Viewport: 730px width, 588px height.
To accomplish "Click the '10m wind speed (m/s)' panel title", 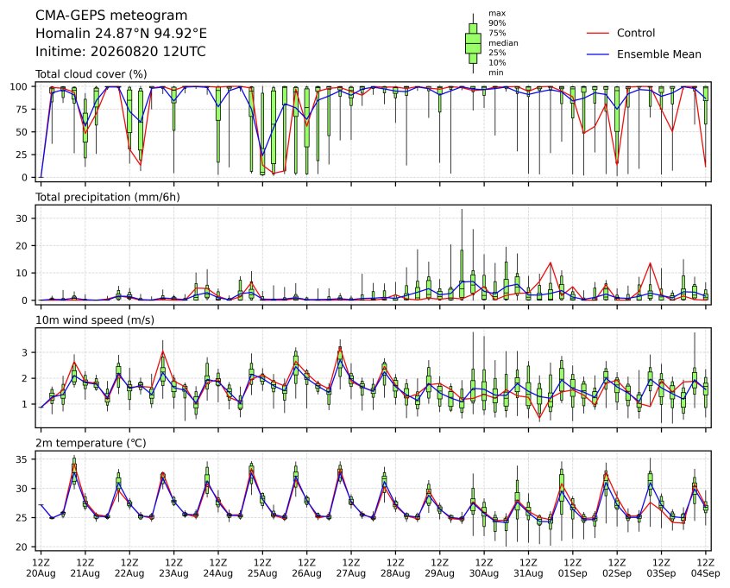I will tap(95, 320).
